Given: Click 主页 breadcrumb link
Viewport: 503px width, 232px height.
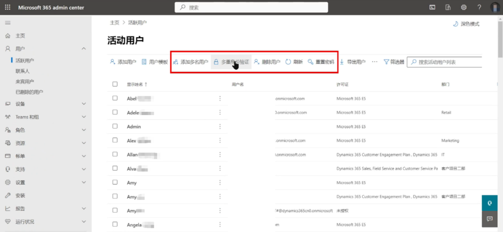Looking at the screenshot, I should 115,22.
